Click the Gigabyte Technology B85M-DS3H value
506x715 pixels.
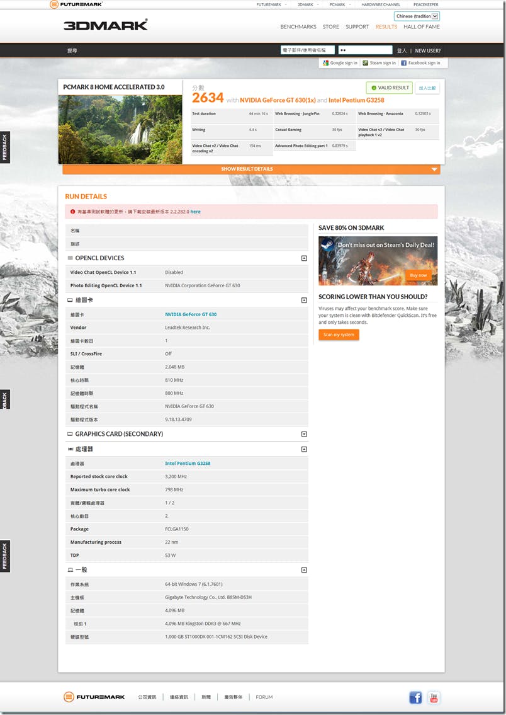click(x=208, y=597)
